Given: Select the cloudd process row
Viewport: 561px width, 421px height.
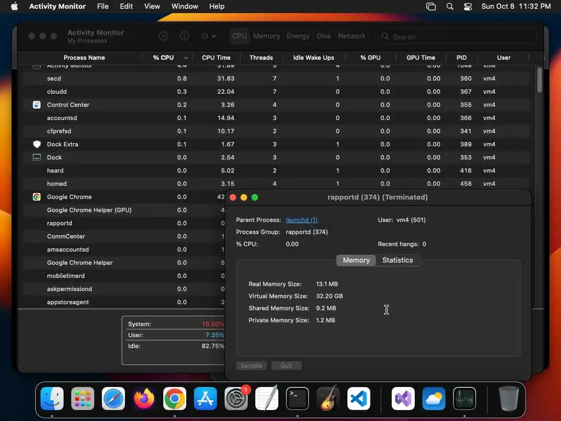Looking at the screenshot, I should point(276,92).
